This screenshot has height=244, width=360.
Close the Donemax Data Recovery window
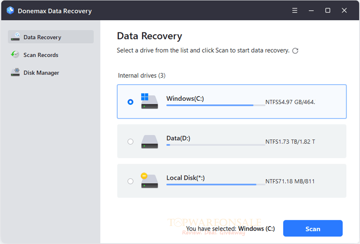point(344,10)
